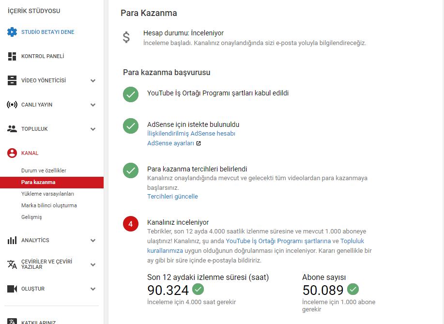Viewport: 444px width, 324px height.
Task: Click the external link icon beside AdSense ayarları
Action: [199, 143]
